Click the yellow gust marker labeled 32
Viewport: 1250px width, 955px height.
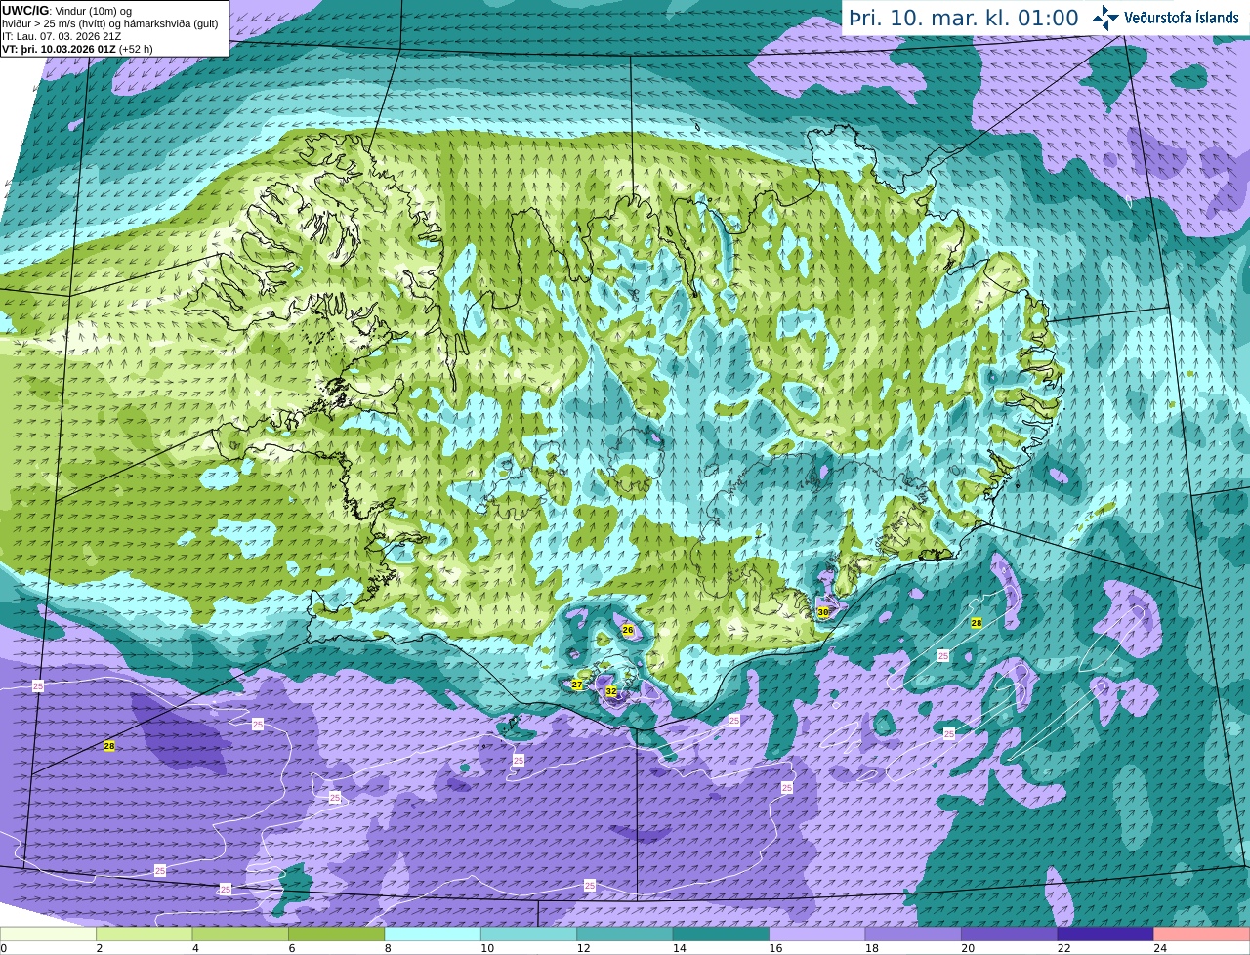coord(611,691)
